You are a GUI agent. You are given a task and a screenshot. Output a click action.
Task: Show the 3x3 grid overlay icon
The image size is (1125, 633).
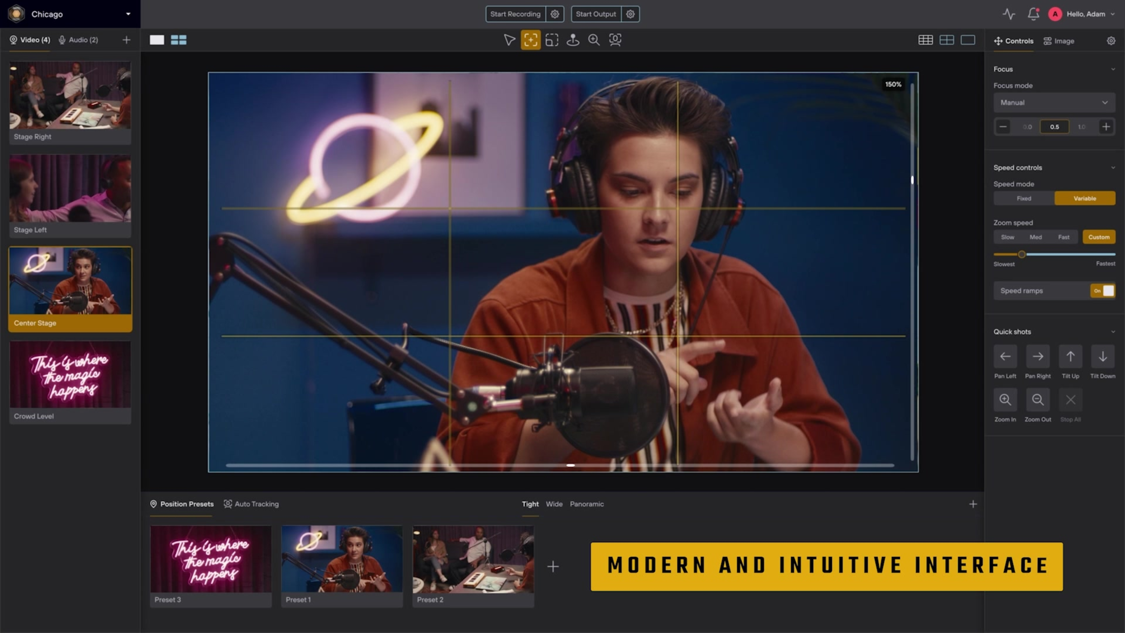(x=925, y=40)
